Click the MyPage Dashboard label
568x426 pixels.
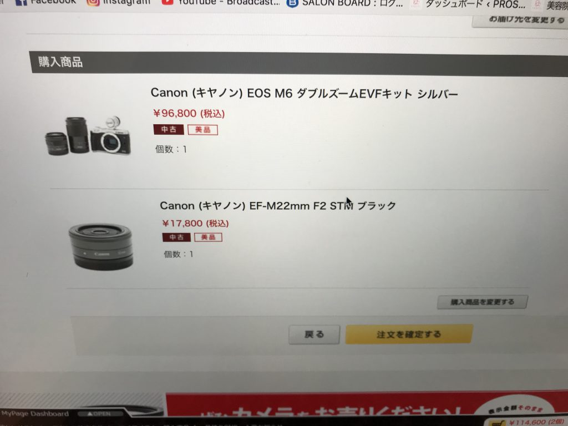[35, 413]
